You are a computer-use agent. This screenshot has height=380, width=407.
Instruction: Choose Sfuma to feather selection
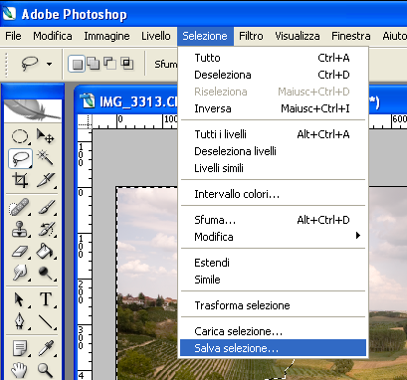pos(273,220)
